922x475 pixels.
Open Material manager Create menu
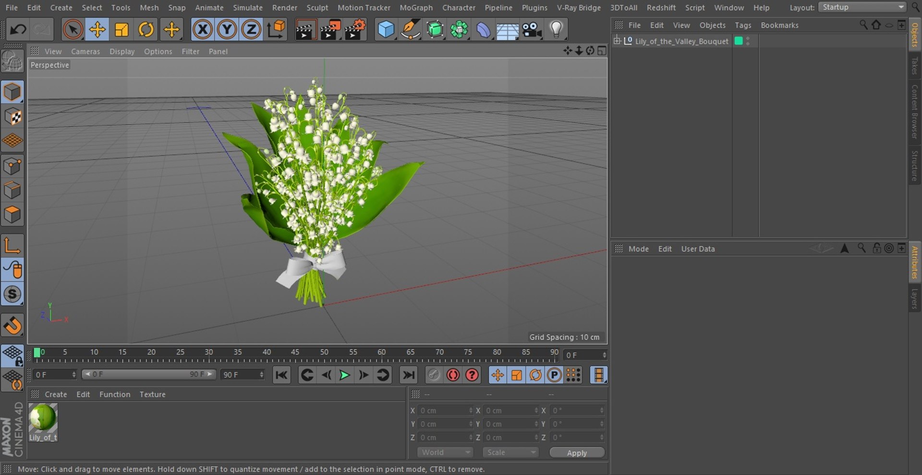click(56, 394)
